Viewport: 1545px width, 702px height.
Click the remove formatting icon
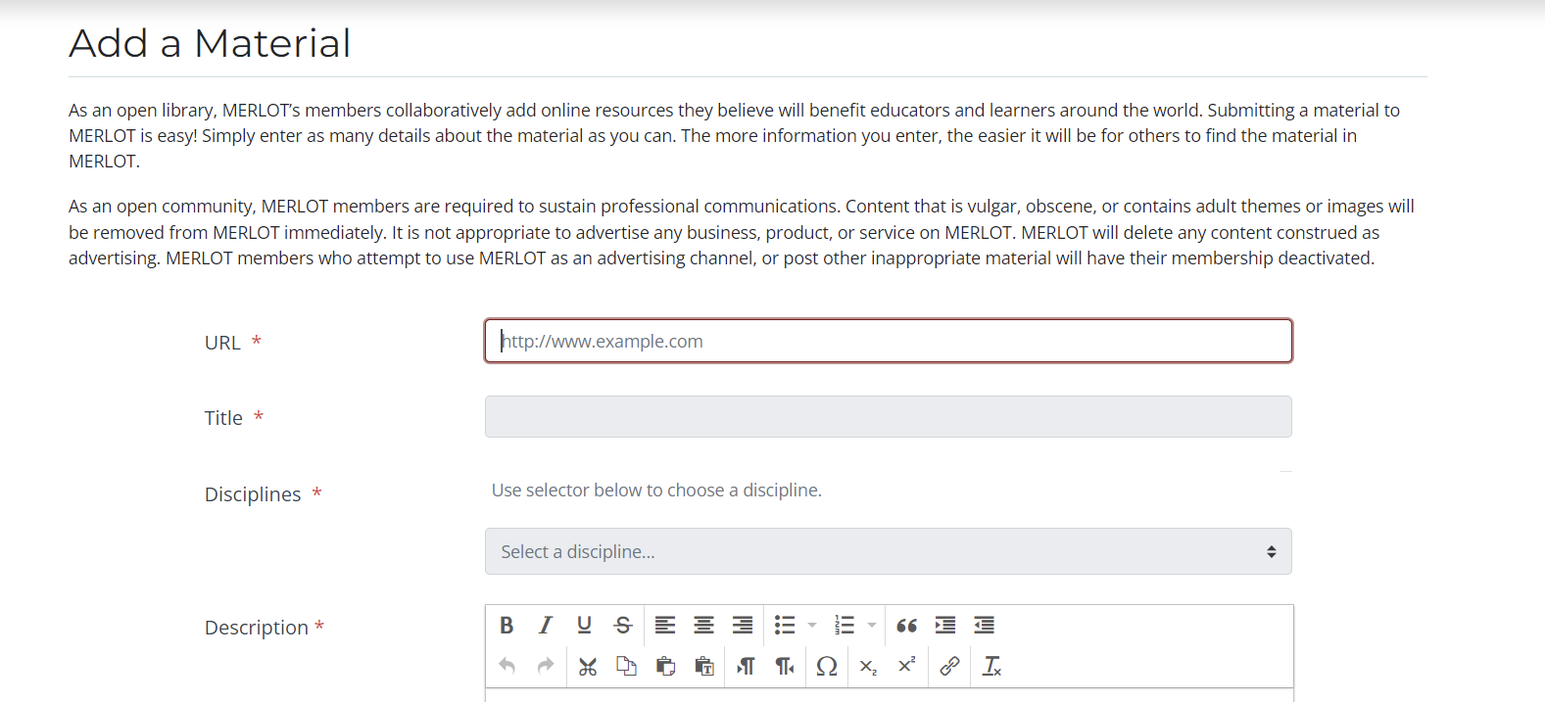point(991,667)
